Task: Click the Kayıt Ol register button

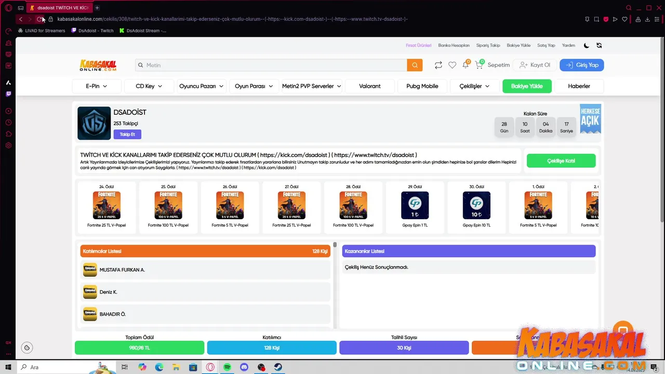Action: tap(535, 65)
